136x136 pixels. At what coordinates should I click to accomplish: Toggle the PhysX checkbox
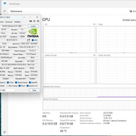pyautogui.click(x=20, y=86)
